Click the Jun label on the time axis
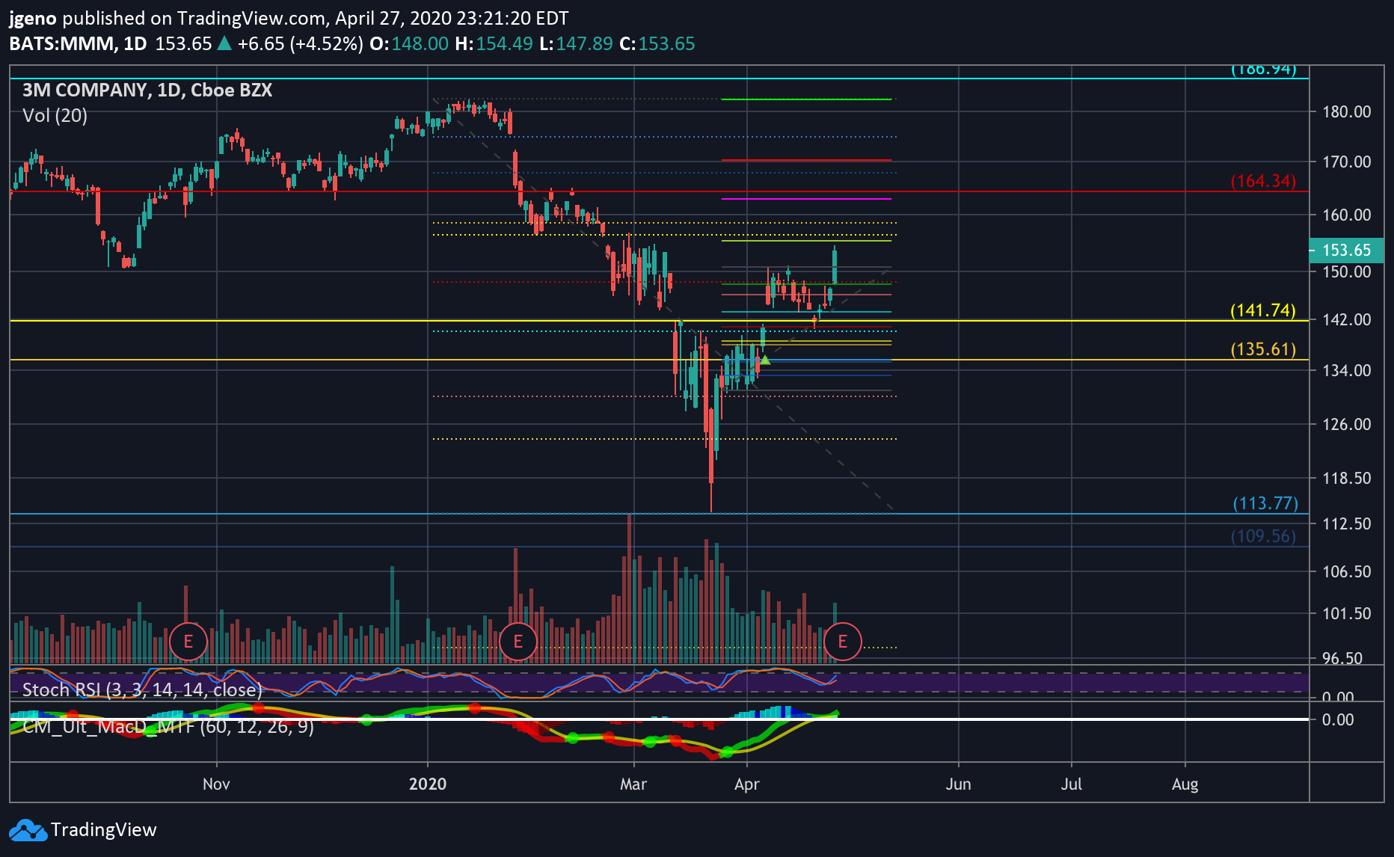This screenshot has width=1394, height=857. [958, 784]
